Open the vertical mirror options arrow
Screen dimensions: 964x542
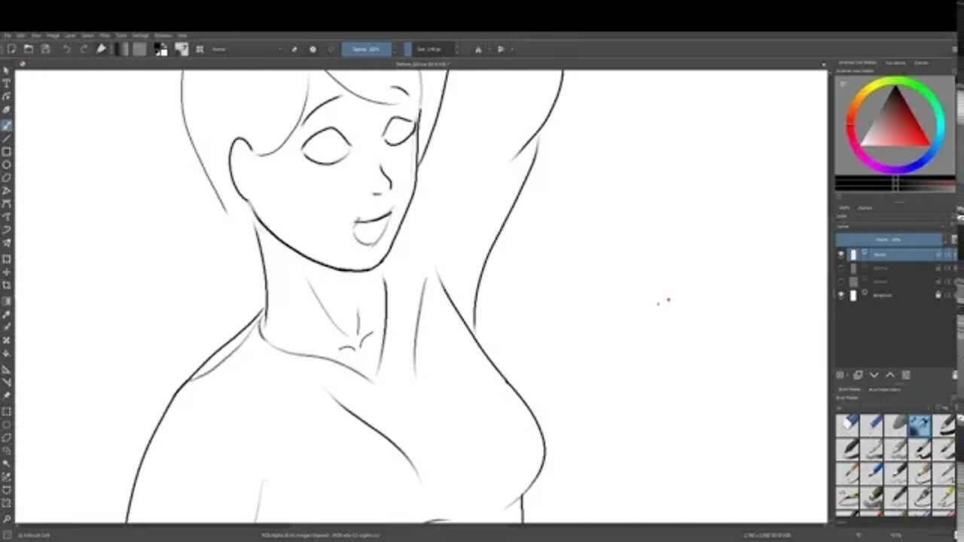(x=512, y=49)
